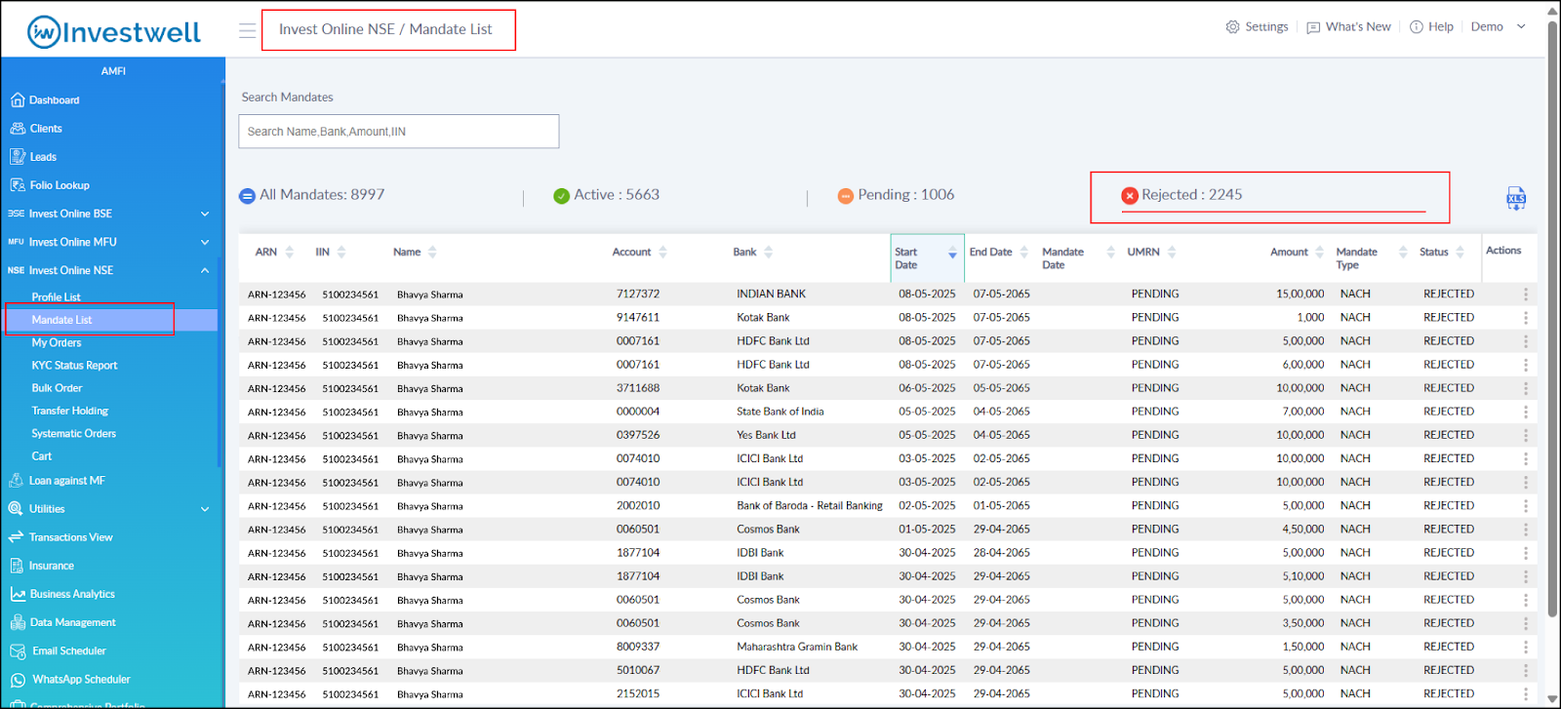1561x709 pixels.
Task: Click Bank of Baroda - Retail Banking cell
Action: click(810, 505)
